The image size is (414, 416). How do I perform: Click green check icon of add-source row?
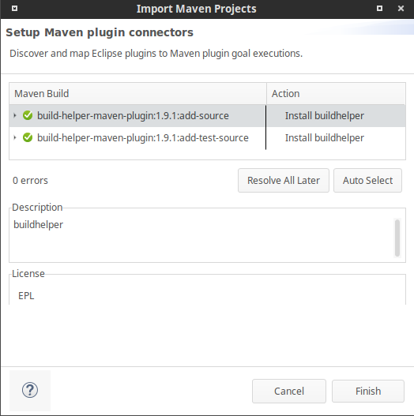[x=28, y=115]
